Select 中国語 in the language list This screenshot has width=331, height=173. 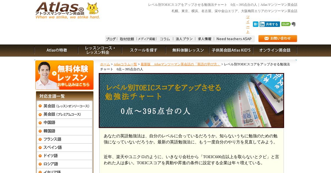[x=65, y=122]
